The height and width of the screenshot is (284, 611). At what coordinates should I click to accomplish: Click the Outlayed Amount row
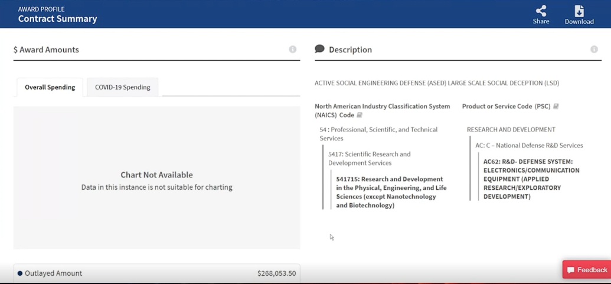click(x=156, y=273)
